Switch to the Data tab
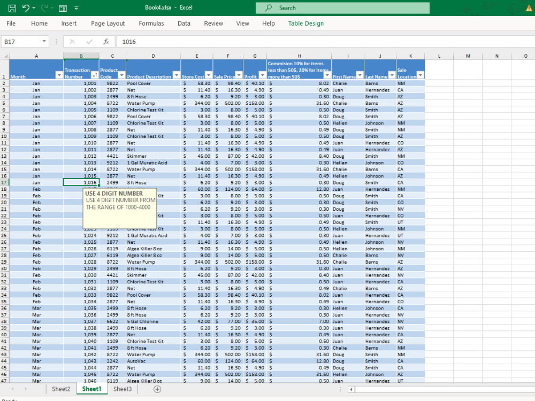Screen dimensions: 535x401 [x=184, y=23]
